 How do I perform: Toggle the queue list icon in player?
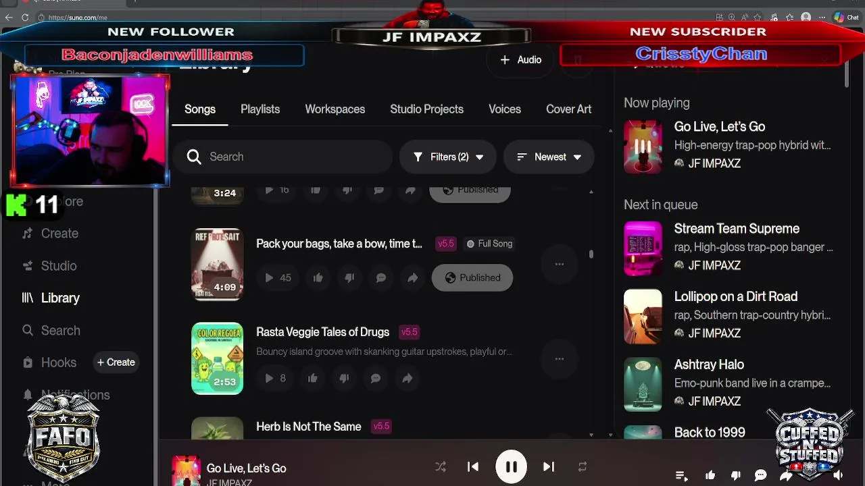681,476
